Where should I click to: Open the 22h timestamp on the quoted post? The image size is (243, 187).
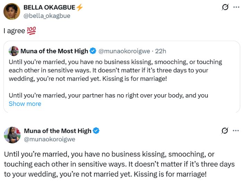point(160,51)
